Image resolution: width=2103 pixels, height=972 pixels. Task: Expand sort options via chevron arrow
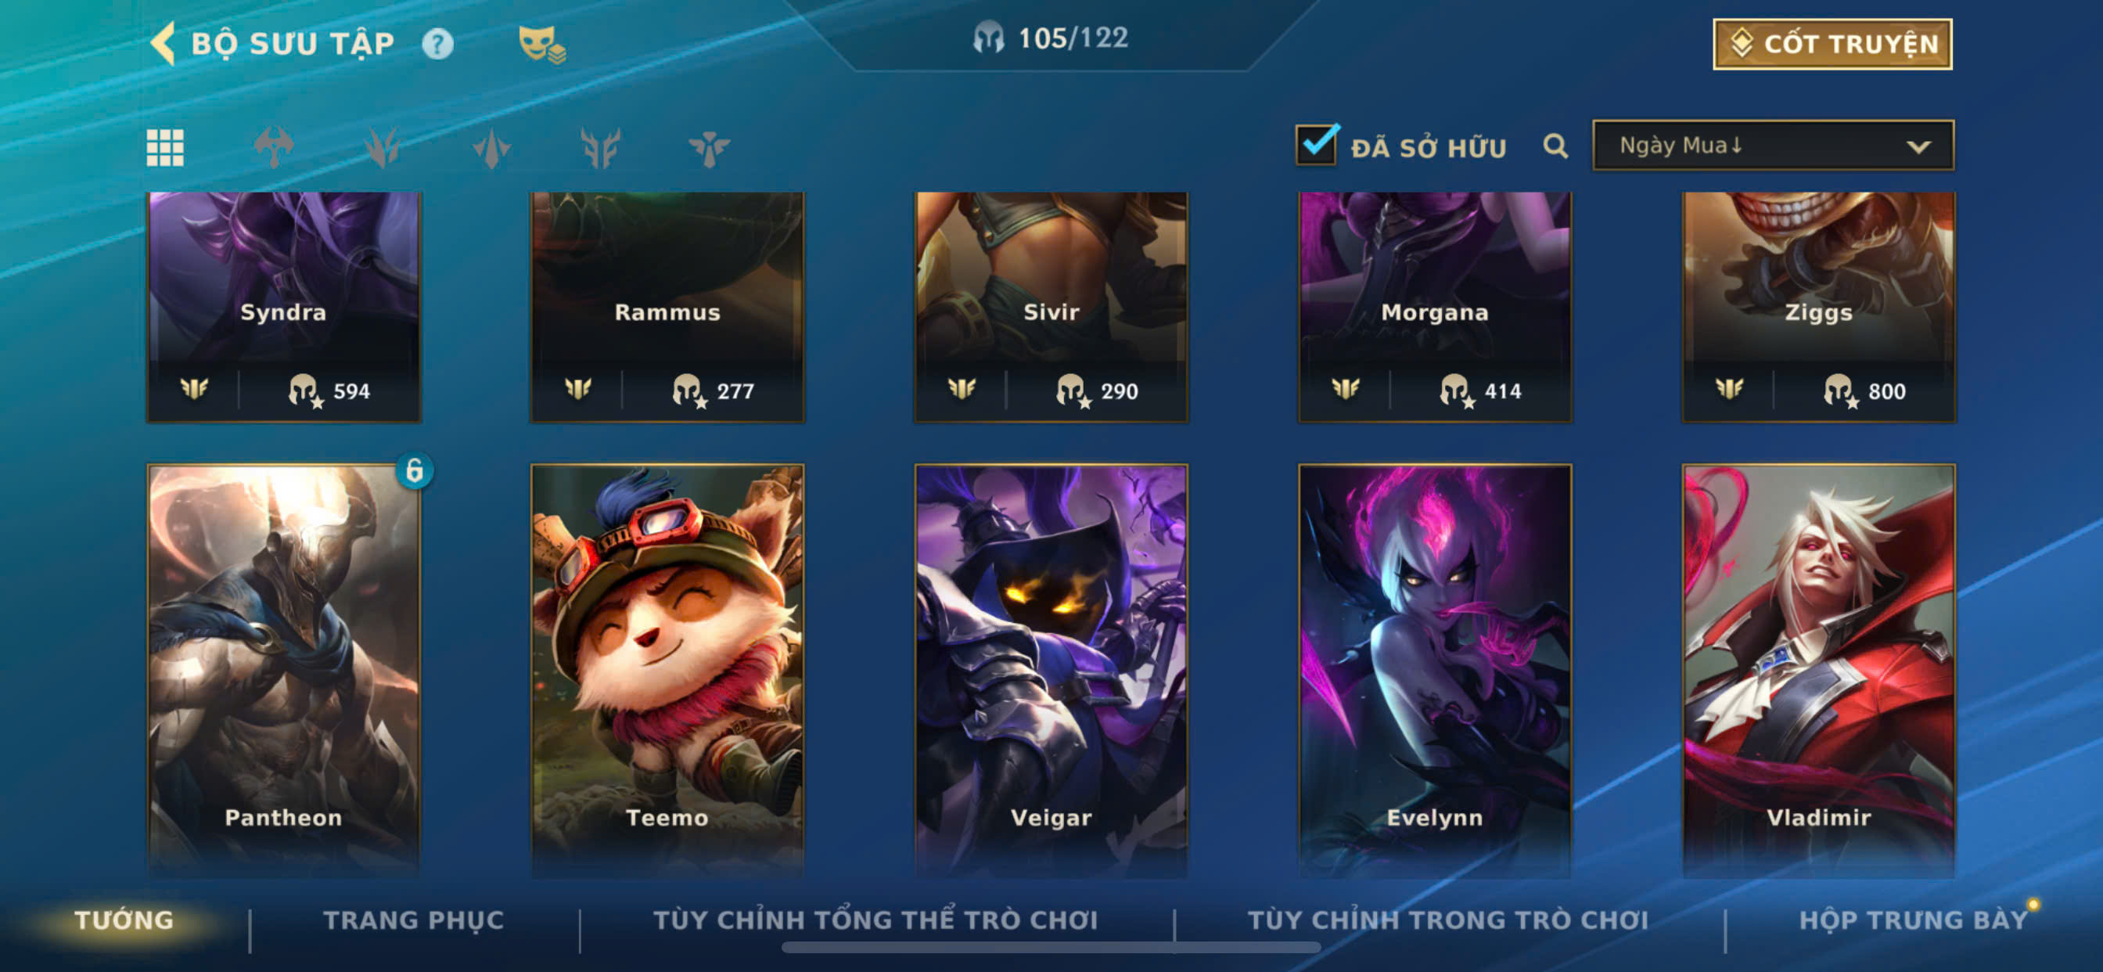tap(1918, 147)
